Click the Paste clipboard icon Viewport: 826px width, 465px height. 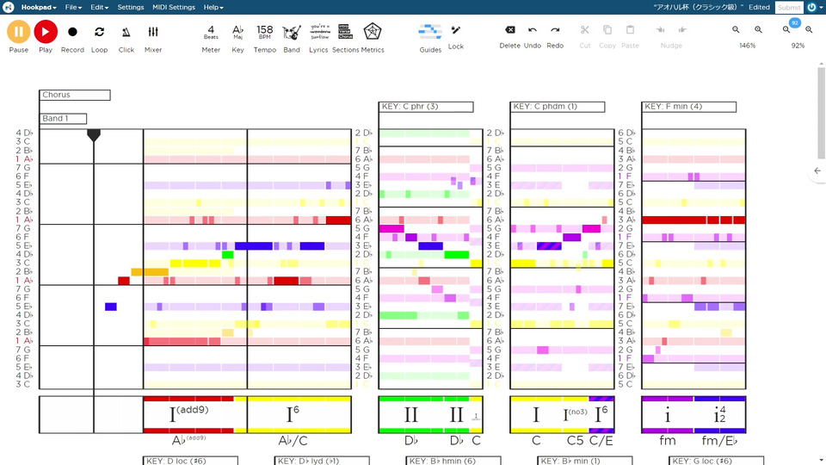(x=630, y=30)
